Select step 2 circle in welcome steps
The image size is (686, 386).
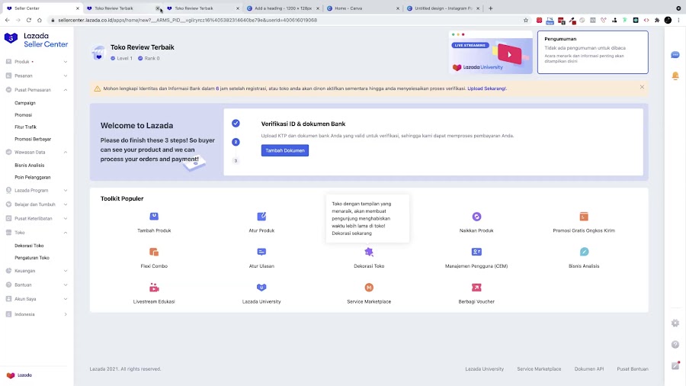[236, 142]
